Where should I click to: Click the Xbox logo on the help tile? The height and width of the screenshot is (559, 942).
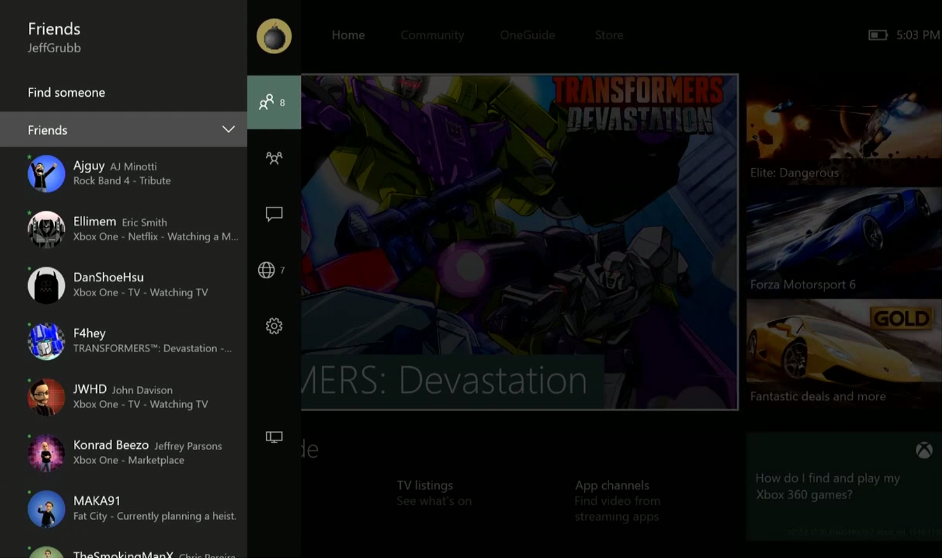(x=924, y=450)
